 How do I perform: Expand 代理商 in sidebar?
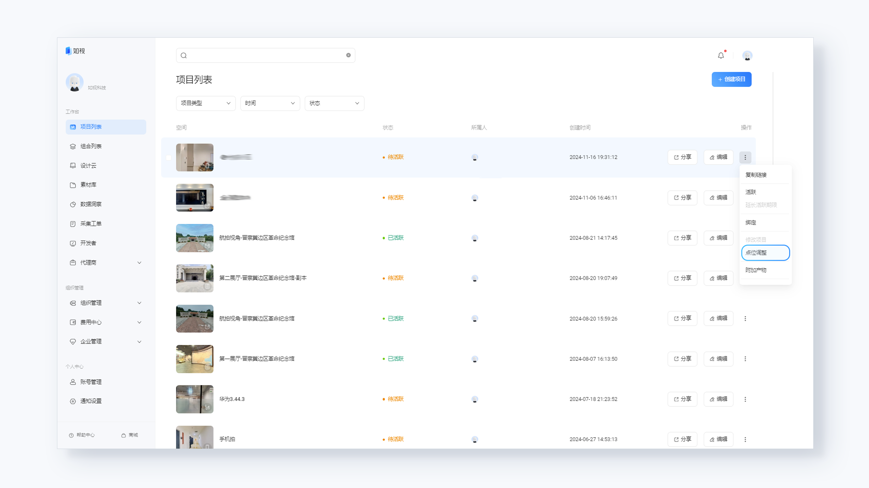click(106, 263)
